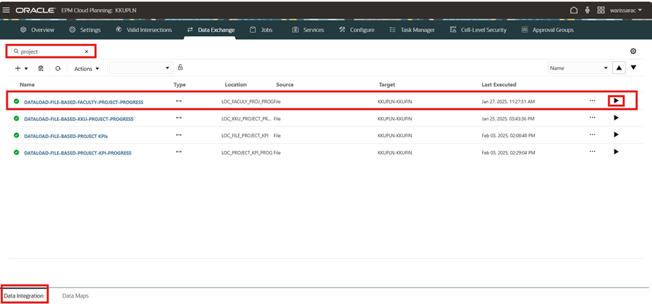Image resolution: width=652 pixels, height=304 pixels.
Task: Sort ascending with the up triangle
Action: [619, 67]
